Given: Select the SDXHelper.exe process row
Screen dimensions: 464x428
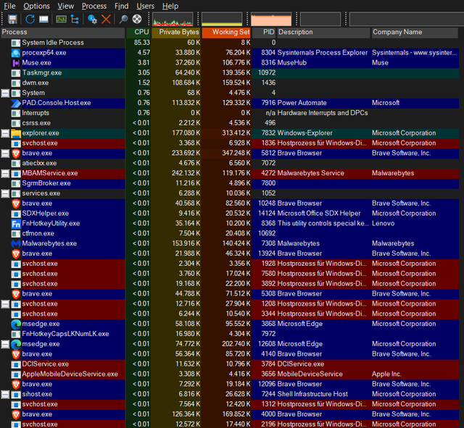Looking at the screenshot, I should pyautogui.click(x=230, y=214).
